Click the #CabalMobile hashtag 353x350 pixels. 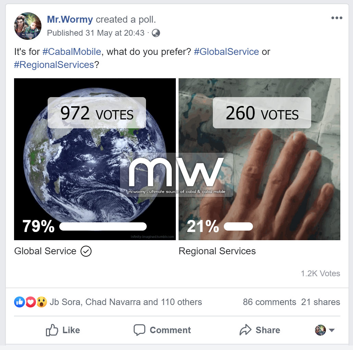click(72, 52)
